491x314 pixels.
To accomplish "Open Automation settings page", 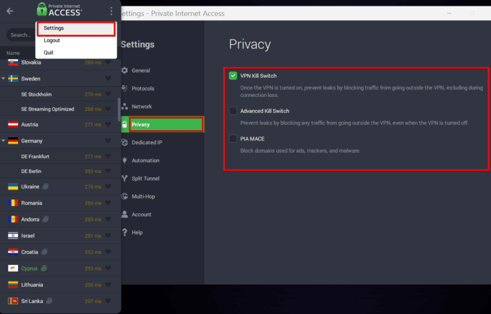I will [x=163, y=160].
